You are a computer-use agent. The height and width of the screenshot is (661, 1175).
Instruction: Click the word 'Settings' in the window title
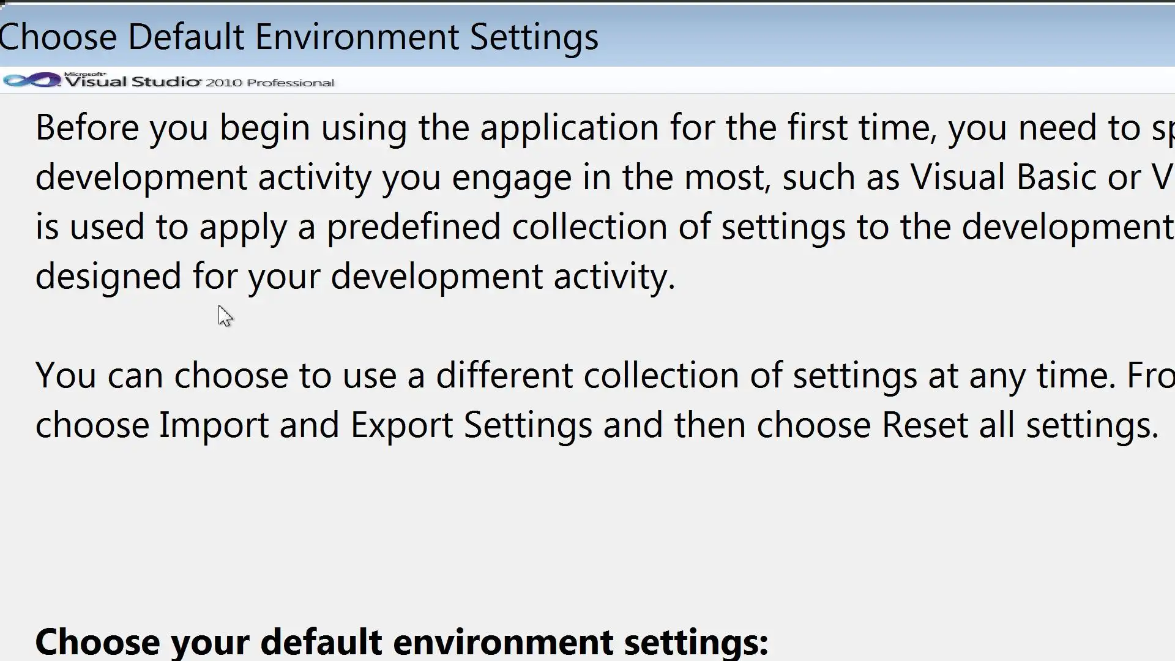tap(534, 37)
